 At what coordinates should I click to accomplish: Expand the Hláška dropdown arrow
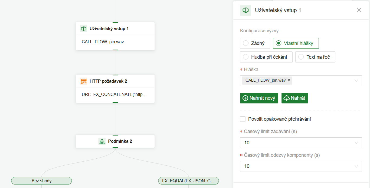(356, 81)
